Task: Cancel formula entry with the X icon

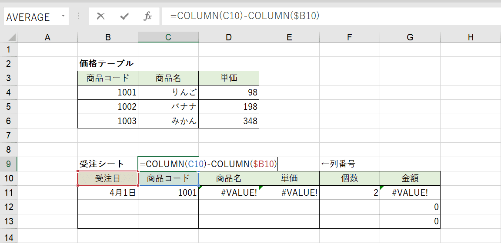Action: pyautogui.click(x=100, y=16)
